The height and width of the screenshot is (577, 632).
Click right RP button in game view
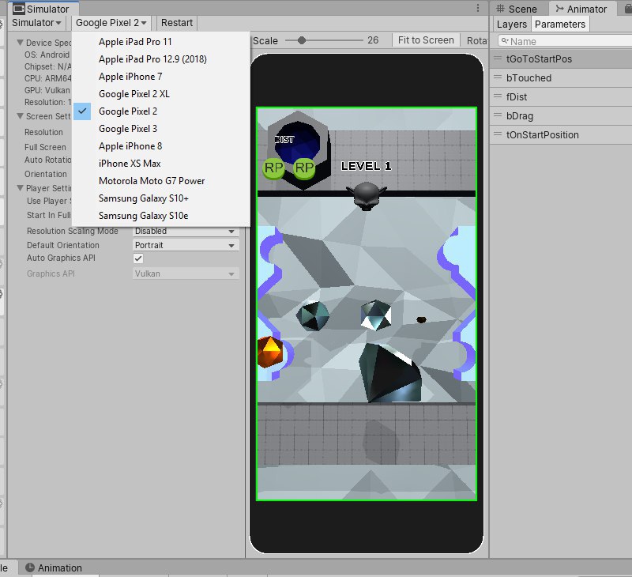click(x=304, y=168)
